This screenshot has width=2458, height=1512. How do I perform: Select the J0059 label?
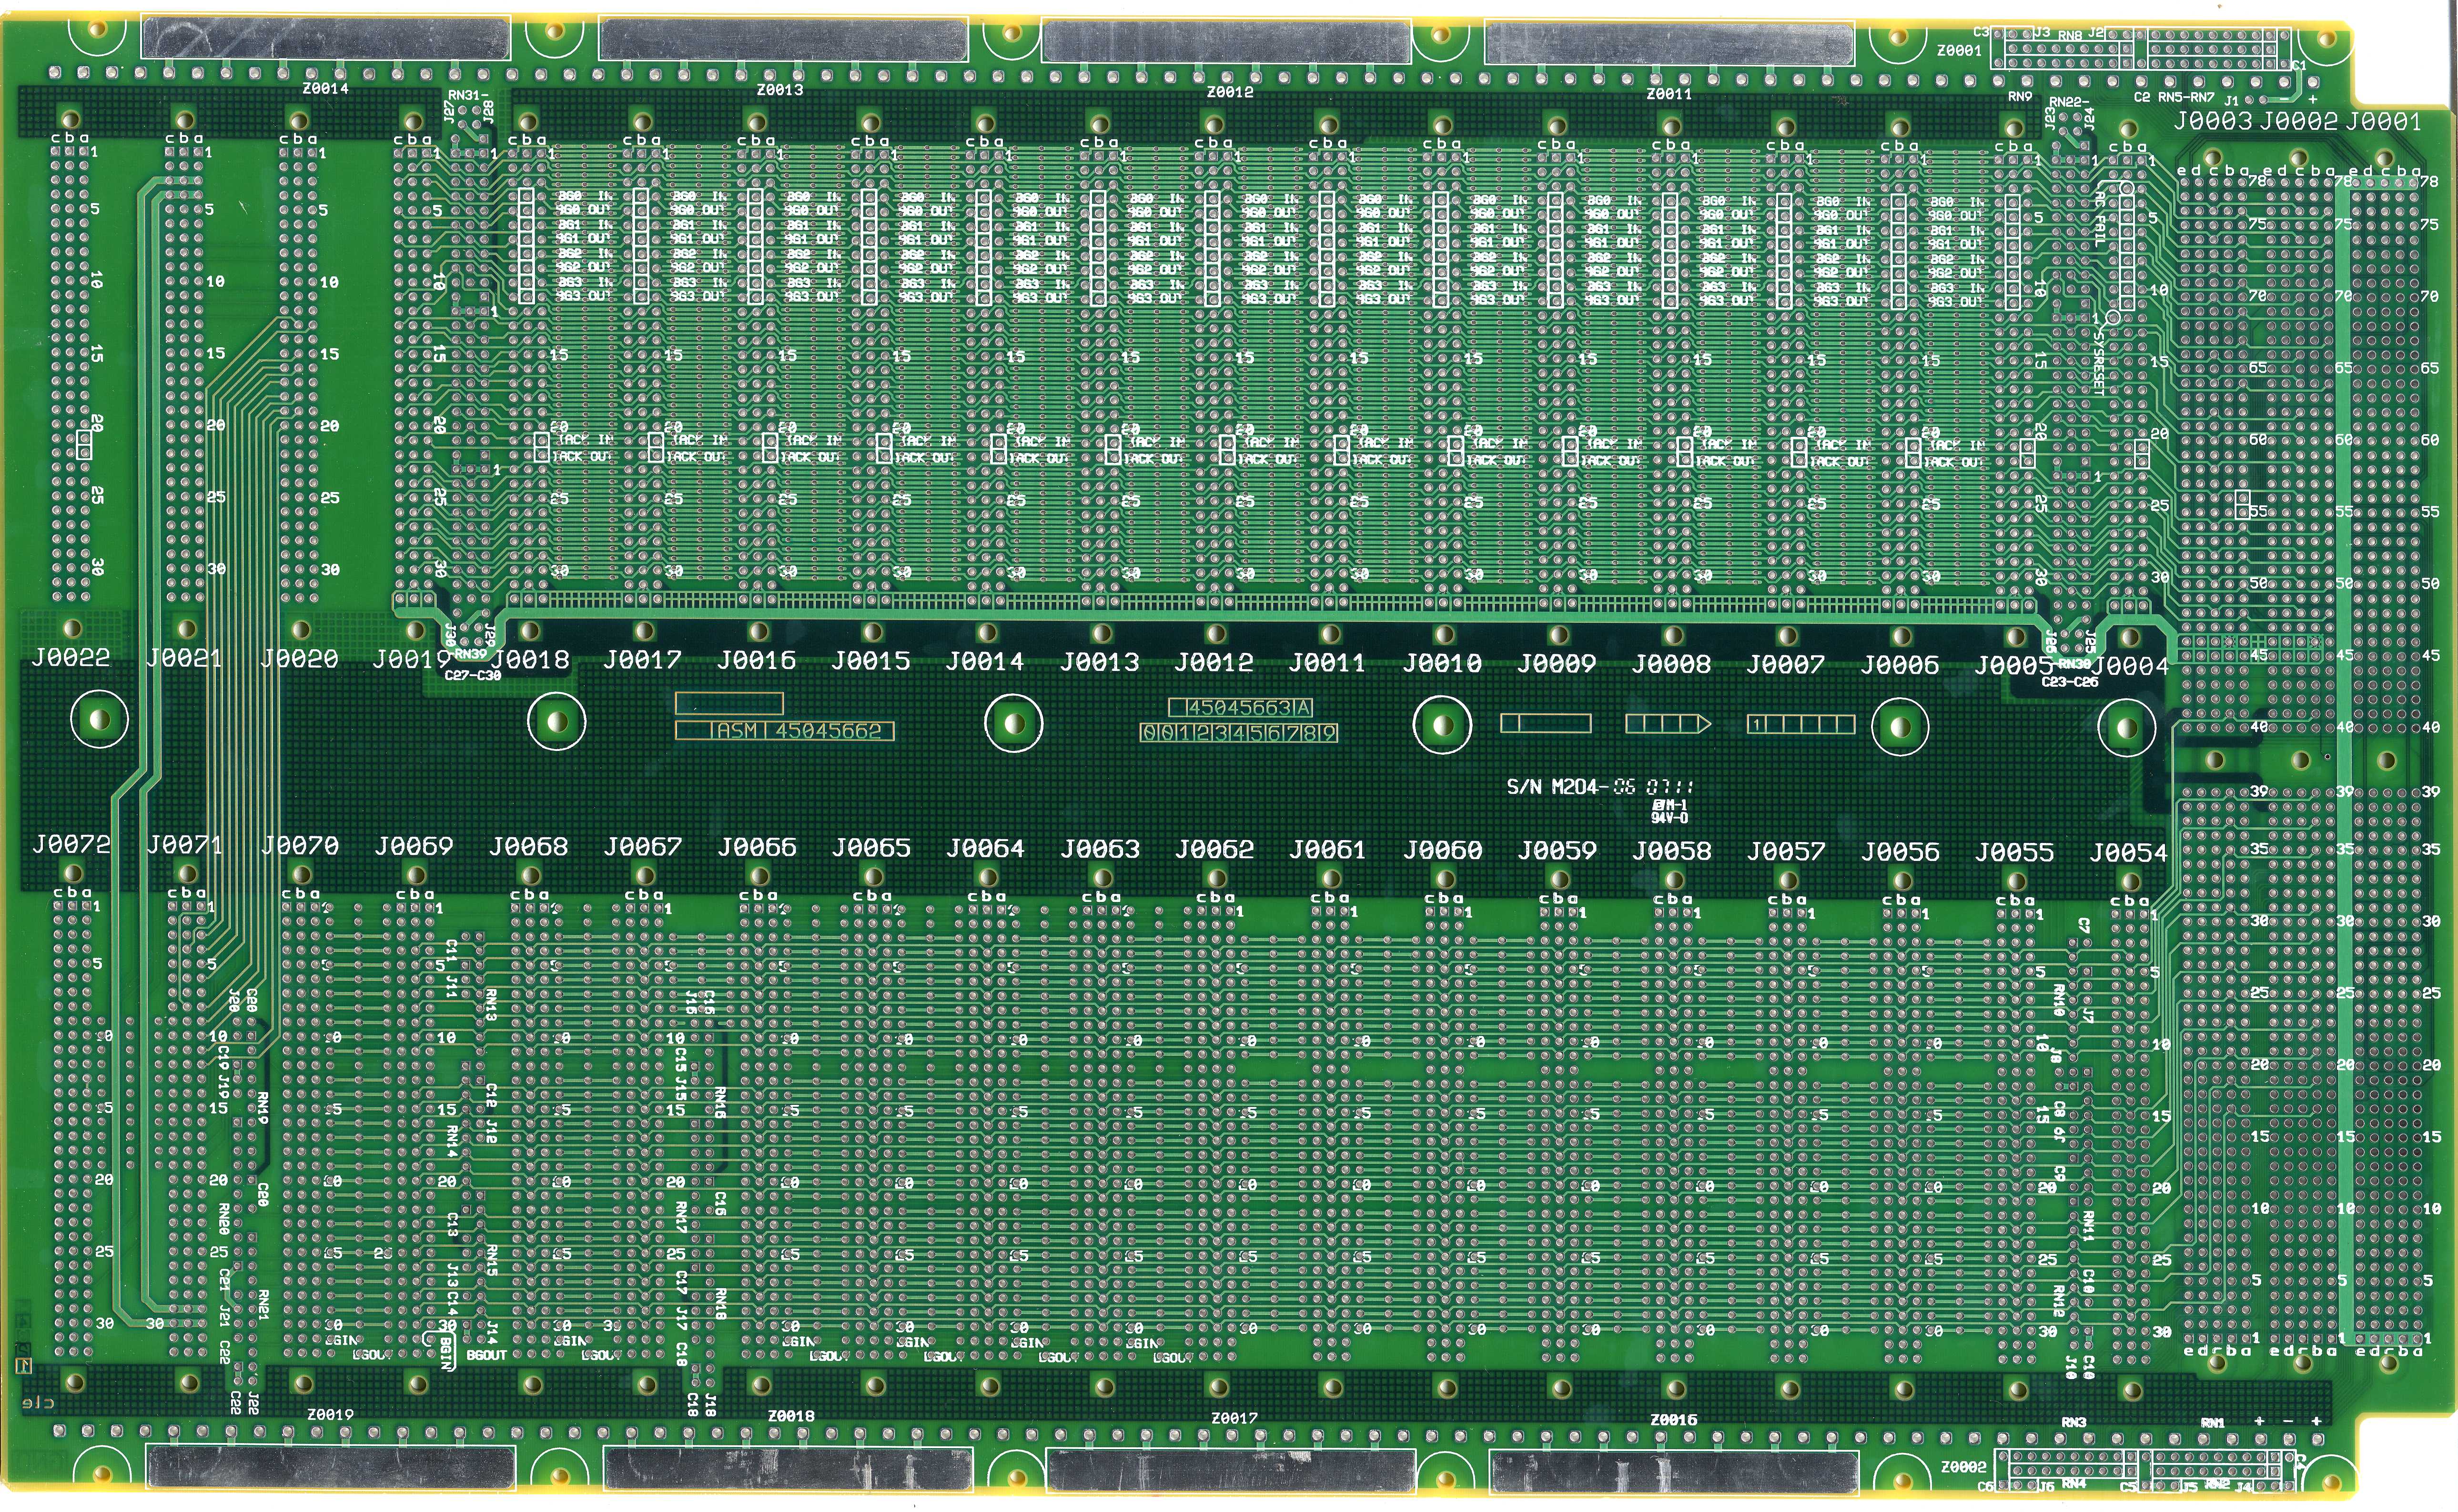tap(1557, 850)
